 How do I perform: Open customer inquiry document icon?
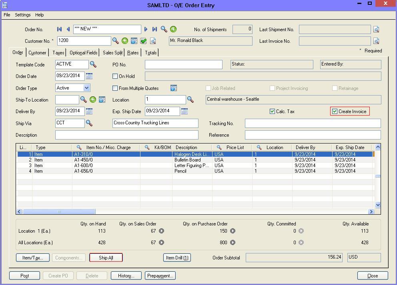[152, 41]
